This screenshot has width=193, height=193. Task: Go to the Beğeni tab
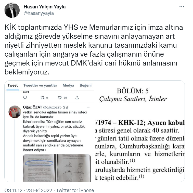click(x=86, y=85)
